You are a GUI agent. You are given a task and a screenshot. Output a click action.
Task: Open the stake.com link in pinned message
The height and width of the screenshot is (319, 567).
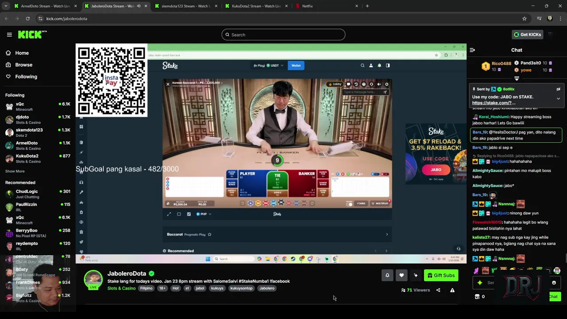coord(493,103)
